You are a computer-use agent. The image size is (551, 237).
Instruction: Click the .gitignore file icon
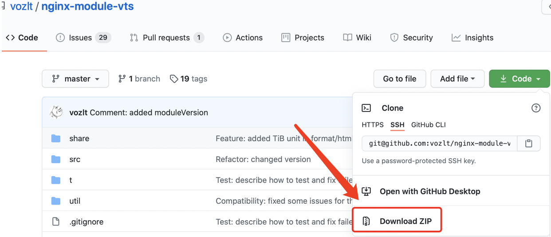tap(56, 221)
